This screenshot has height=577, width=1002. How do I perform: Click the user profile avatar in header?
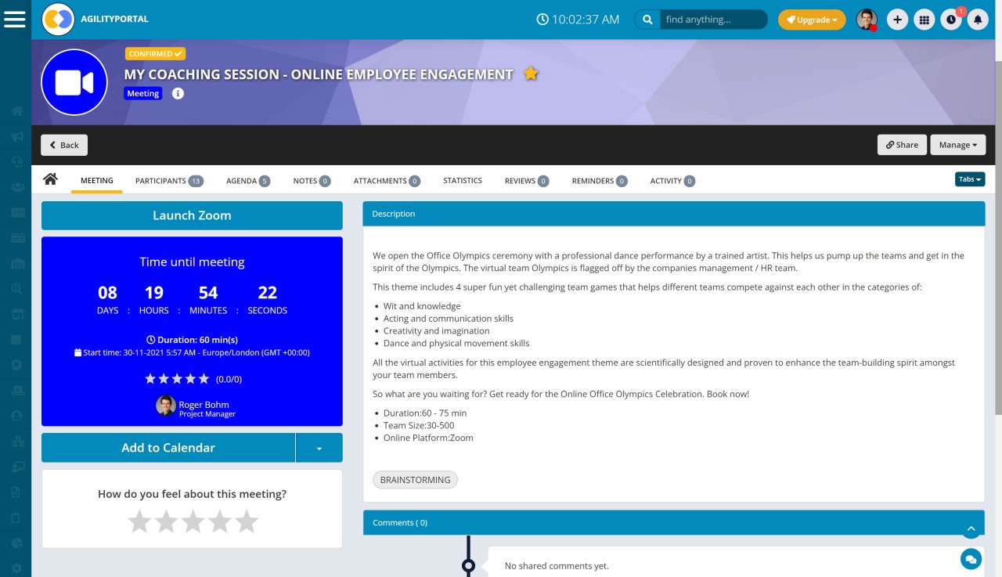(866, 20)
